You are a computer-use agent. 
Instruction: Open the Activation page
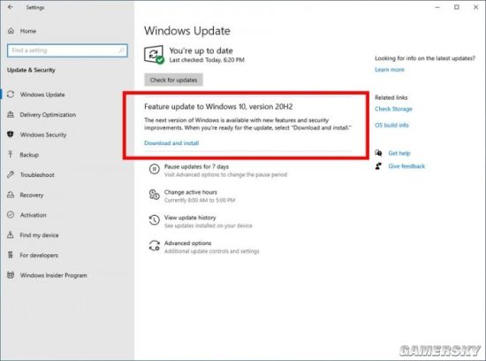tap(33, 215)
